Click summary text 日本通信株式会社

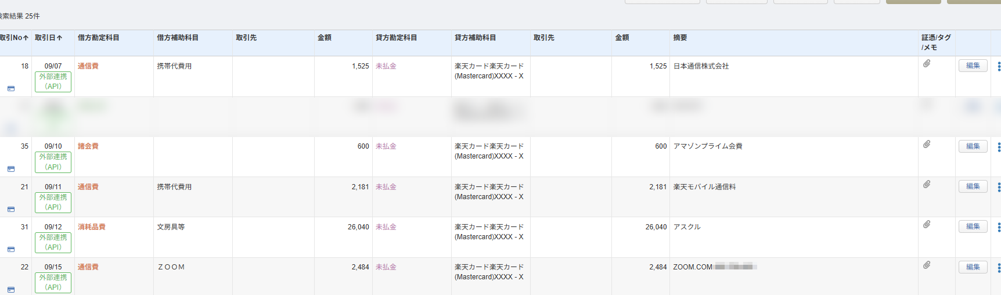tap(701, 66)
